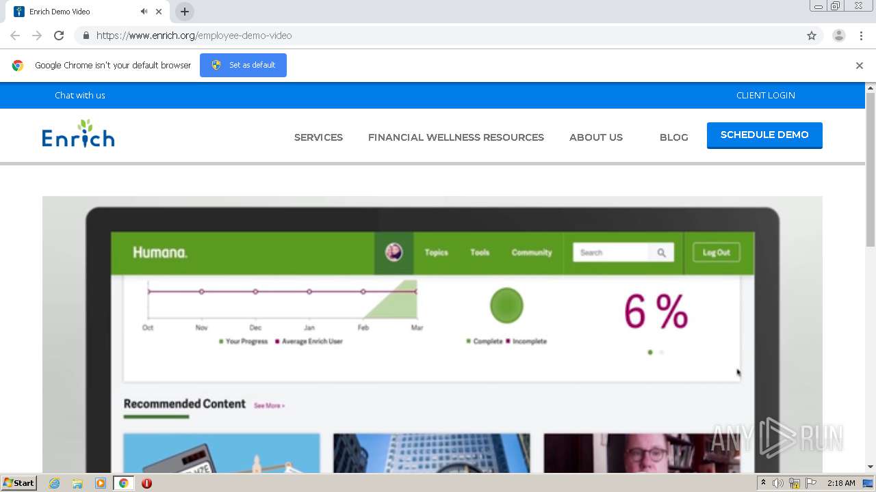Visit the BLOG page

click(674, 137)
